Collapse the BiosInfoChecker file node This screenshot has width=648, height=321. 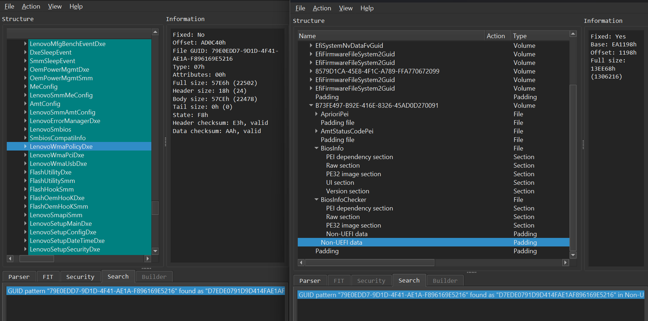(x=316, y=200)
